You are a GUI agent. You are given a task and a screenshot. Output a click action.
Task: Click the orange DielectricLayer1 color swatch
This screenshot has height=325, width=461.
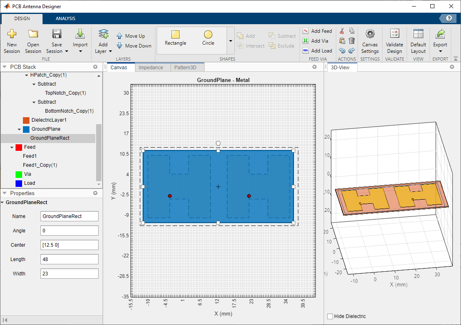pyautogui.click(x=26, y=120)
